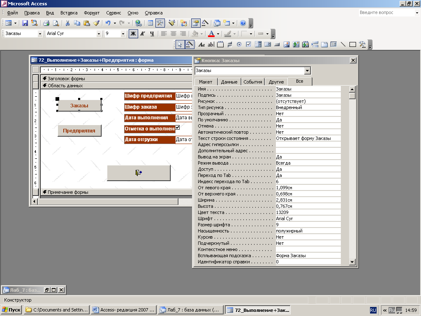This screenshot has height=316, width=421.
Task: Launch the Build wizard wand icon
Action: click(x=205, y=23)
